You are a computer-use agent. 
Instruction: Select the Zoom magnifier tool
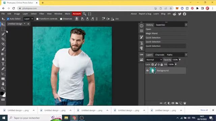click(3, 88)
